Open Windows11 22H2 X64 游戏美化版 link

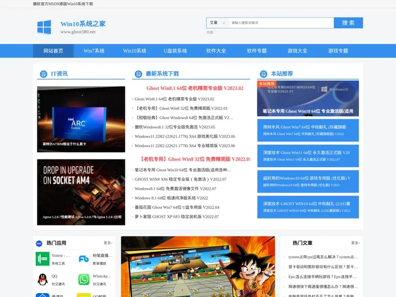pos(185,136)
